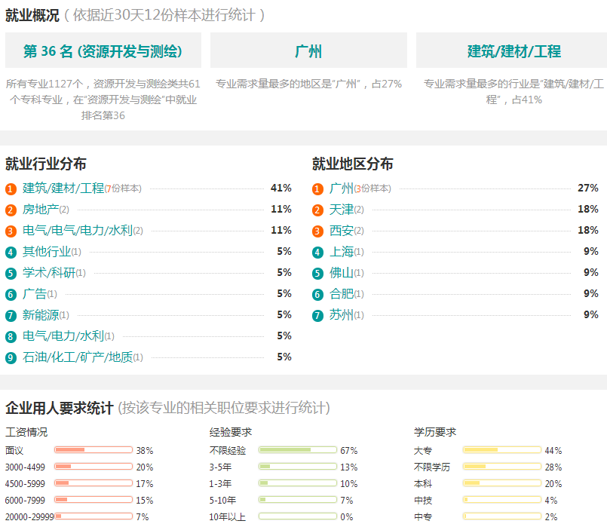Click rank badge 2 beside 房地产
The width and height of the screenshot is (607, 527).
tap(11, 210)
